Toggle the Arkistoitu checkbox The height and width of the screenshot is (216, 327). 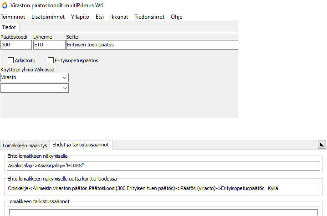(x=11, y=60)
